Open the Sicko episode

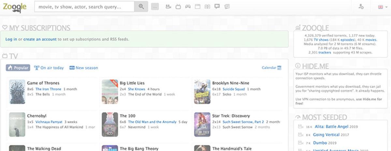pyautogui.click(x=227, y=94)
